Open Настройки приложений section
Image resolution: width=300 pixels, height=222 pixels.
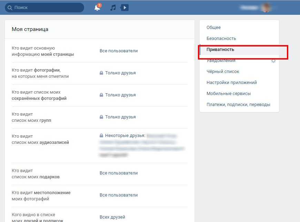[231, 83]
